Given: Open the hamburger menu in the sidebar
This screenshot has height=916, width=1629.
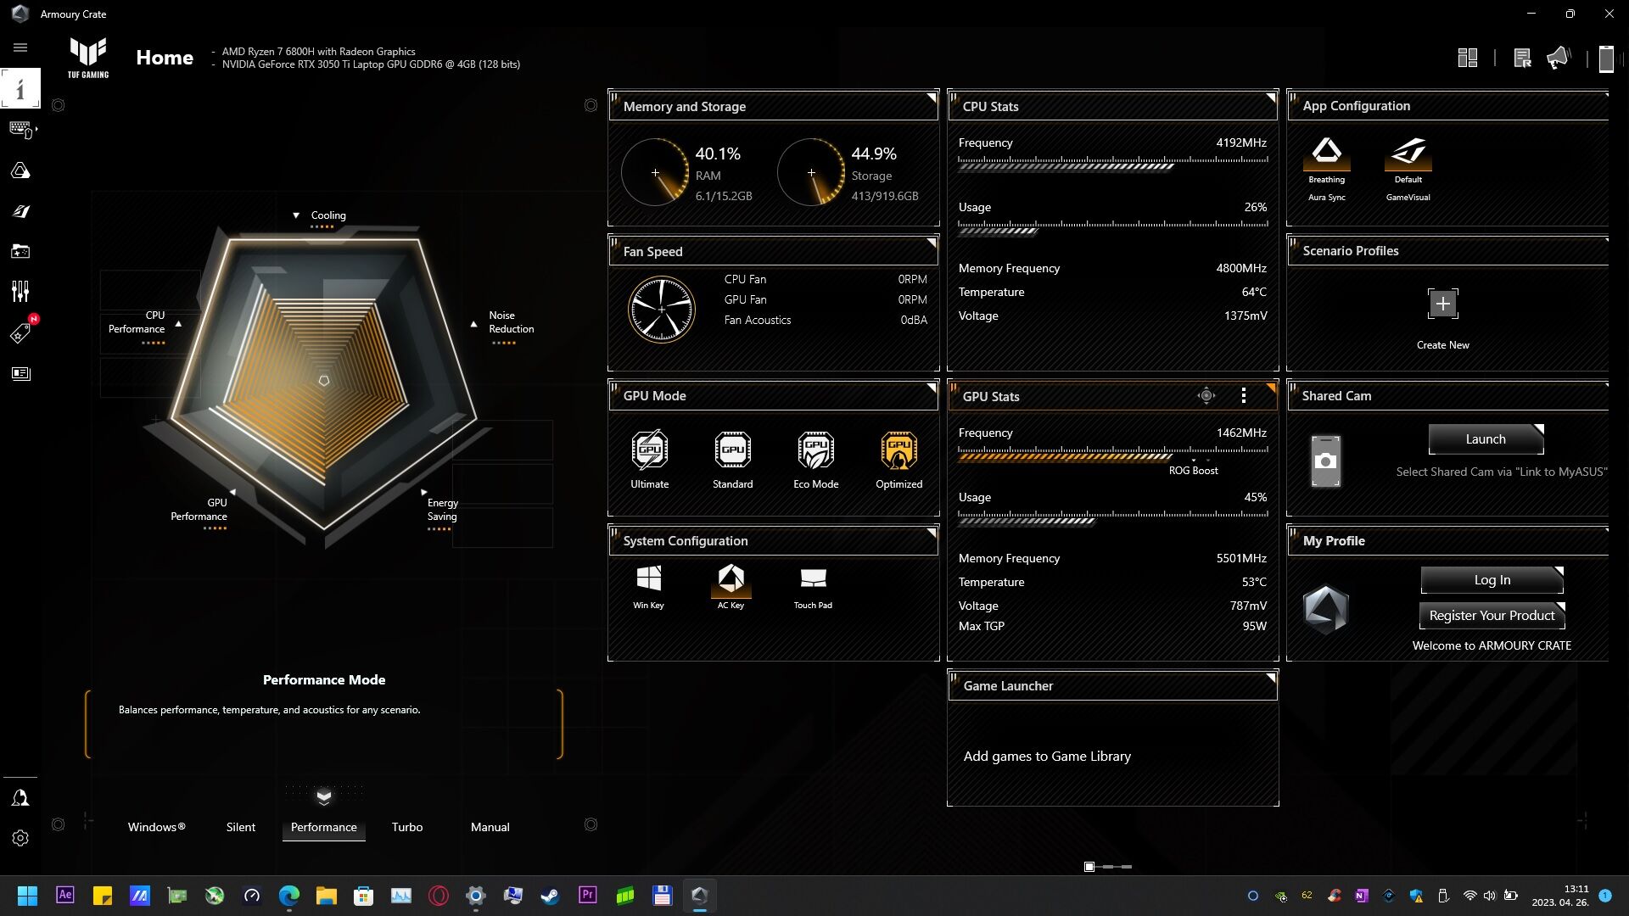Looking at the screenshot, I should tap(20, 47).
